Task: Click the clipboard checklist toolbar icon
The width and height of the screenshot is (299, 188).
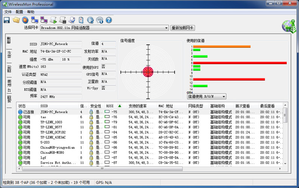Action: [81, 20]
